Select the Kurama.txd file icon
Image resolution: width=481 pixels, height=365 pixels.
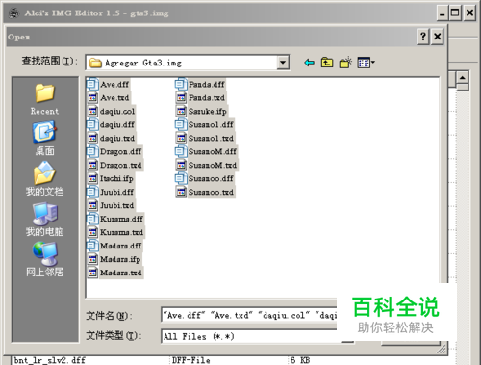coord(92,232)
